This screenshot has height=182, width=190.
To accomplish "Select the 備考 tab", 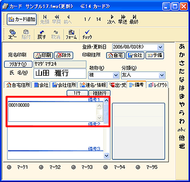I will coord(136,84).
